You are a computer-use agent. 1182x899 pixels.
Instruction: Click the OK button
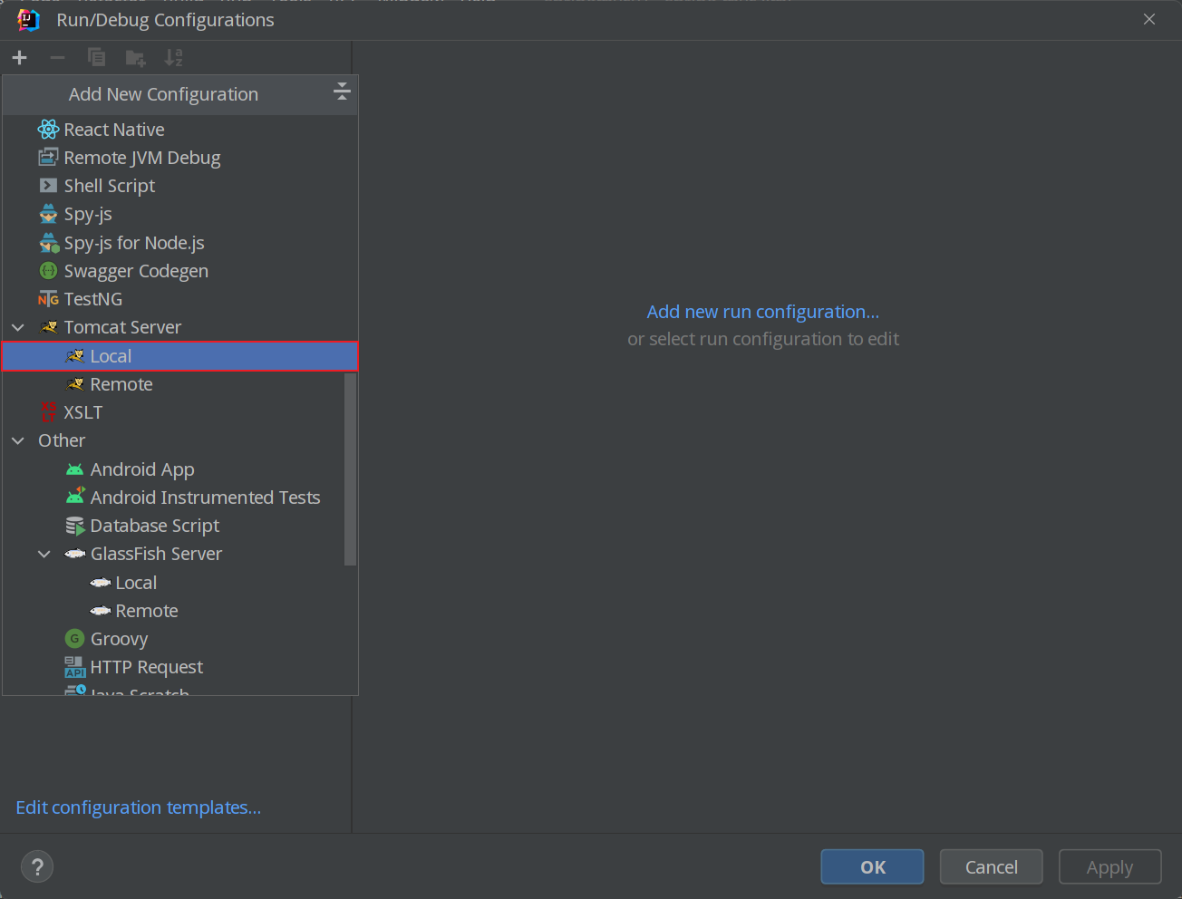tap(872, 866)
